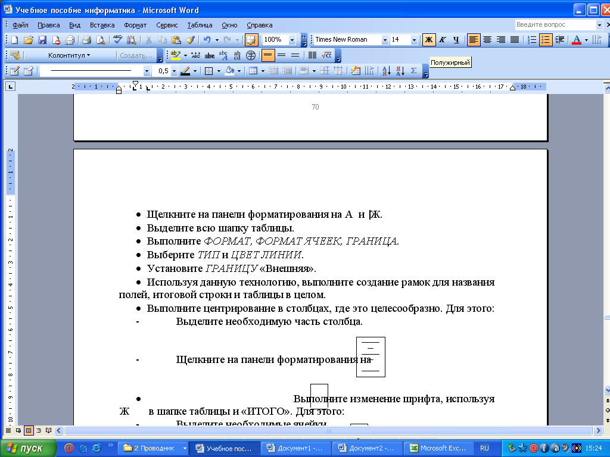Sort ascending with the А-Я icon
The image size is (610, 457).
point(386,71)
